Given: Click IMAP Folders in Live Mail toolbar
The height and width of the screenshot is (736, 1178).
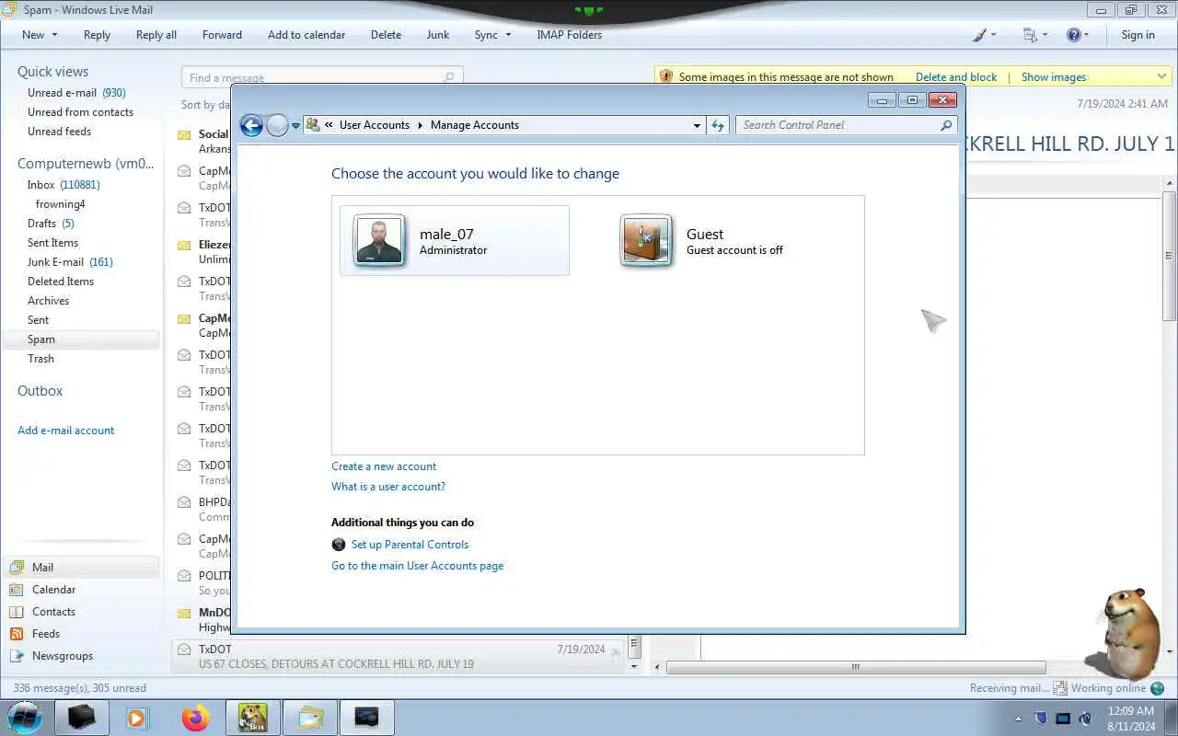Looking at the screenshot, I should [569, 35].
